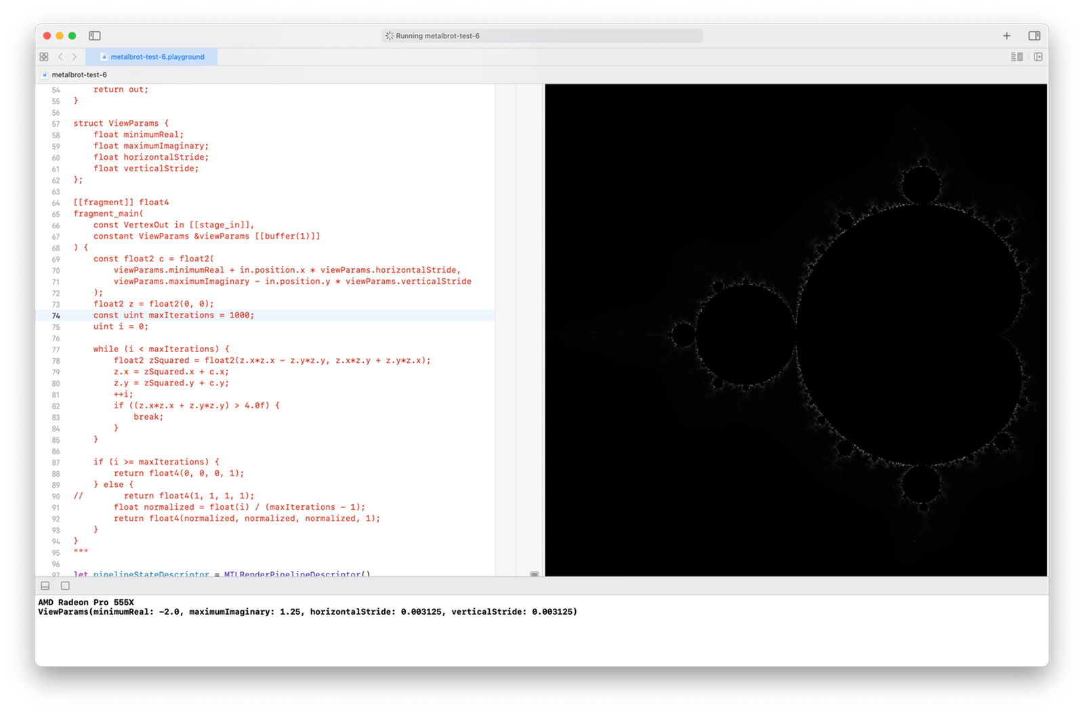Screen dimensions: 1084x713
Task: Select the metalbrot-test-6.playground tab
Action: pos(152,57)
